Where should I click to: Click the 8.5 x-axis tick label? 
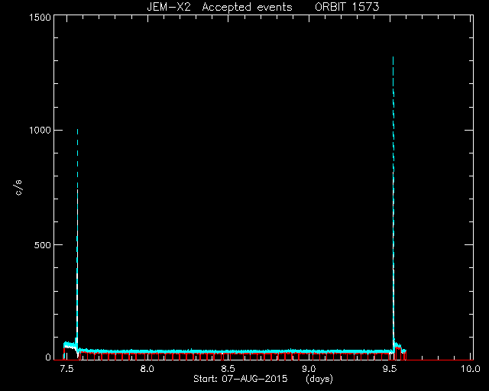[x=228, y=369]
